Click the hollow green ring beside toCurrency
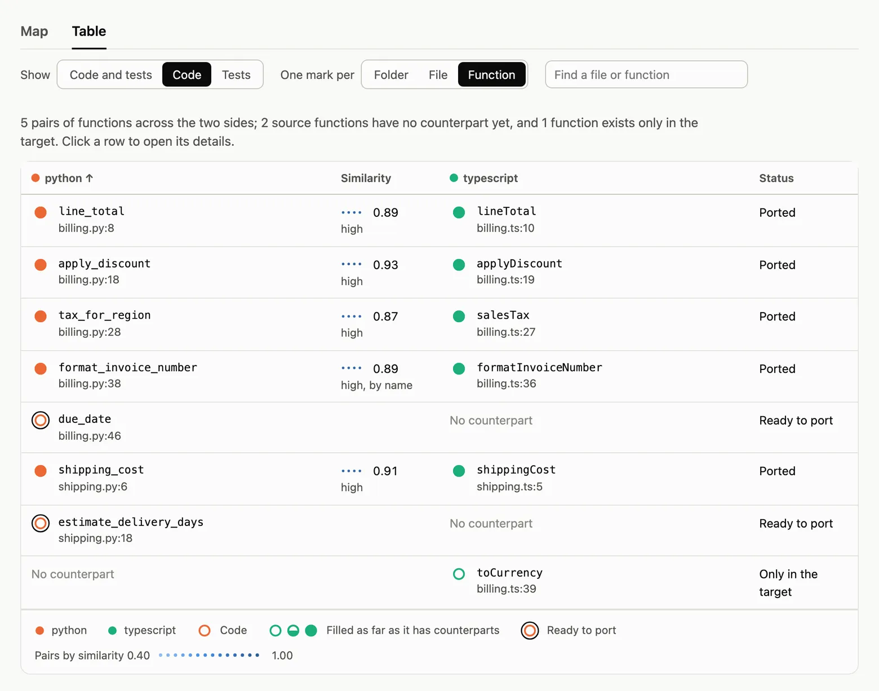Screen dimensions: 879x691 [x=459, y=574]
